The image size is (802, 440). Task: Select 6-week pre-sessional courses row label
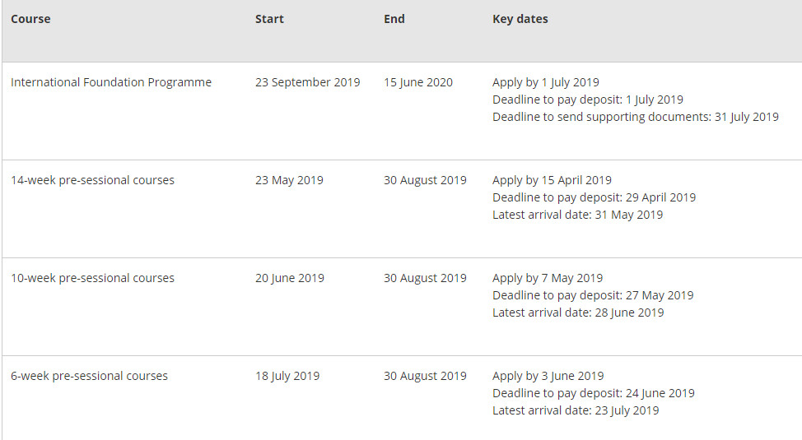[x=89, y=376]
